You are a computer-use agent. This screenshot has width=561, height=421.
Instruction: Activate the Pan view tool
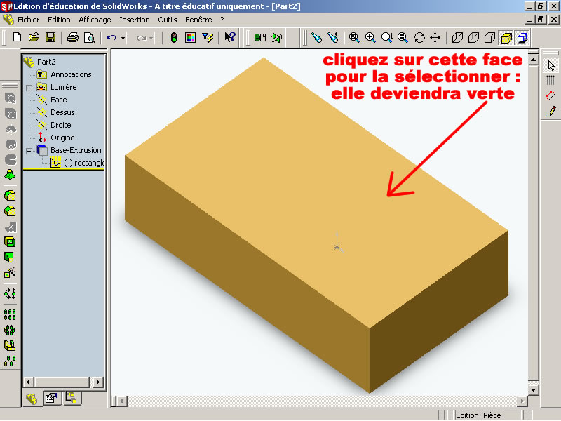(435, 37)
